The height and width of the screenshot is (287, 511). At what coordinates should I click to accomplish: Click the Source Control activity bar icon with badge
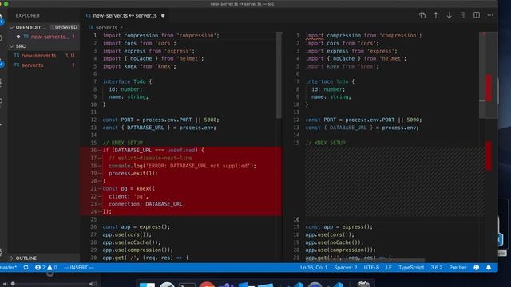(x=2, y=64)
